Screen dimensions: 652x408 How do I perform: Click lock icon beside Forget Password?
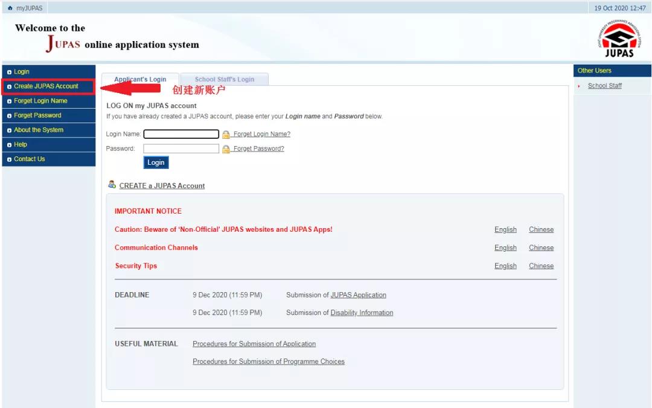pos(226,149)
